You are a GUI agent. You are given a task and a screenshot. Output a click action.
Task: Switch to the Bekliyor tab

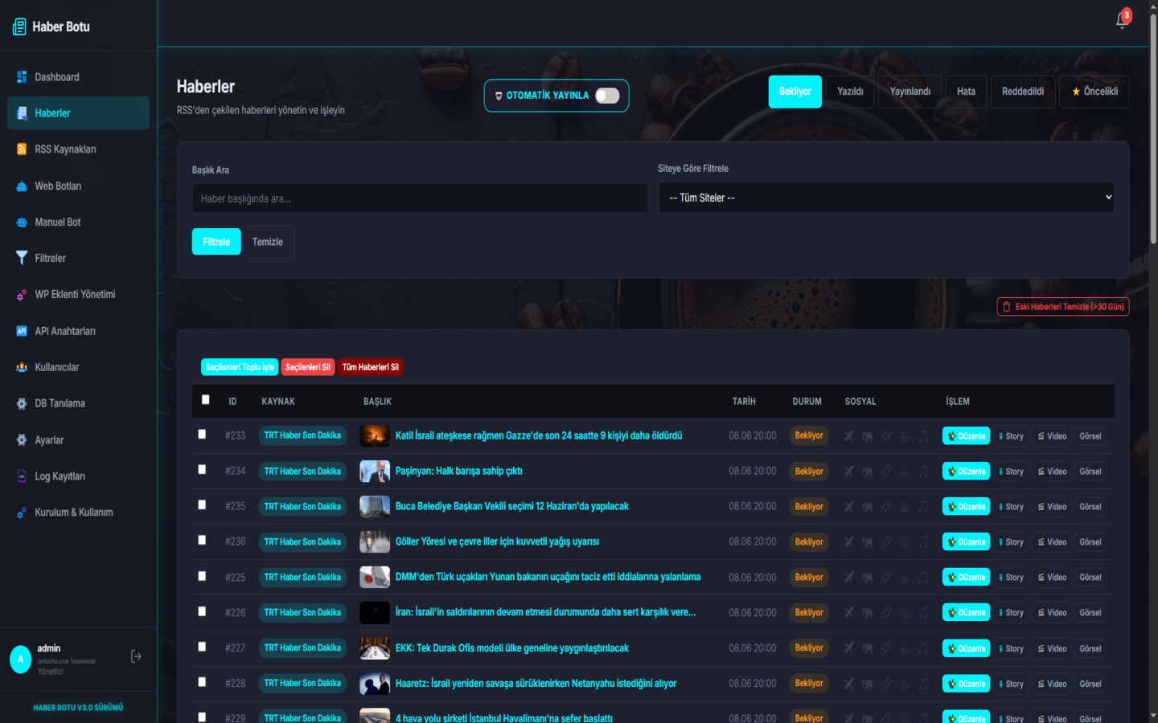[x=795, y=92]
